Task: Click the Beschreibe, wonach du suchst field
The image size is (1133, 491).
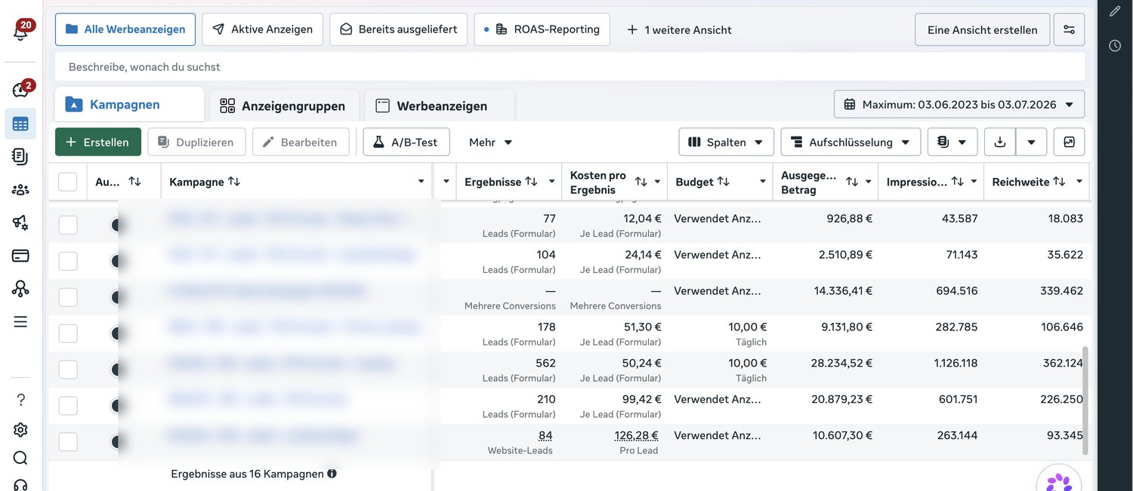Action: (570, 66)
